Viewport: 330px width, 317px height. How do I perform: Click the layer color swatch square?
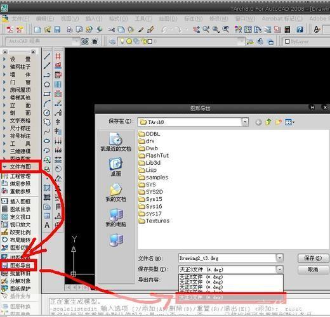pyautogui.click(x=150, y=41)
